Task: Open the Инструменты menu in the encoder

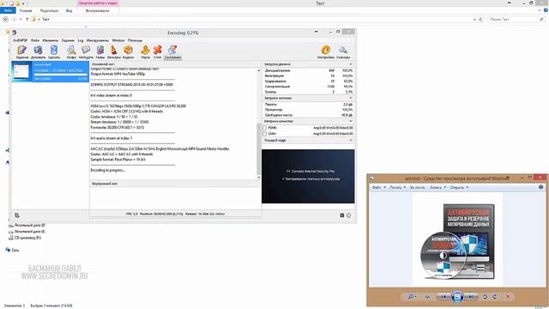Action: point(98,40)
